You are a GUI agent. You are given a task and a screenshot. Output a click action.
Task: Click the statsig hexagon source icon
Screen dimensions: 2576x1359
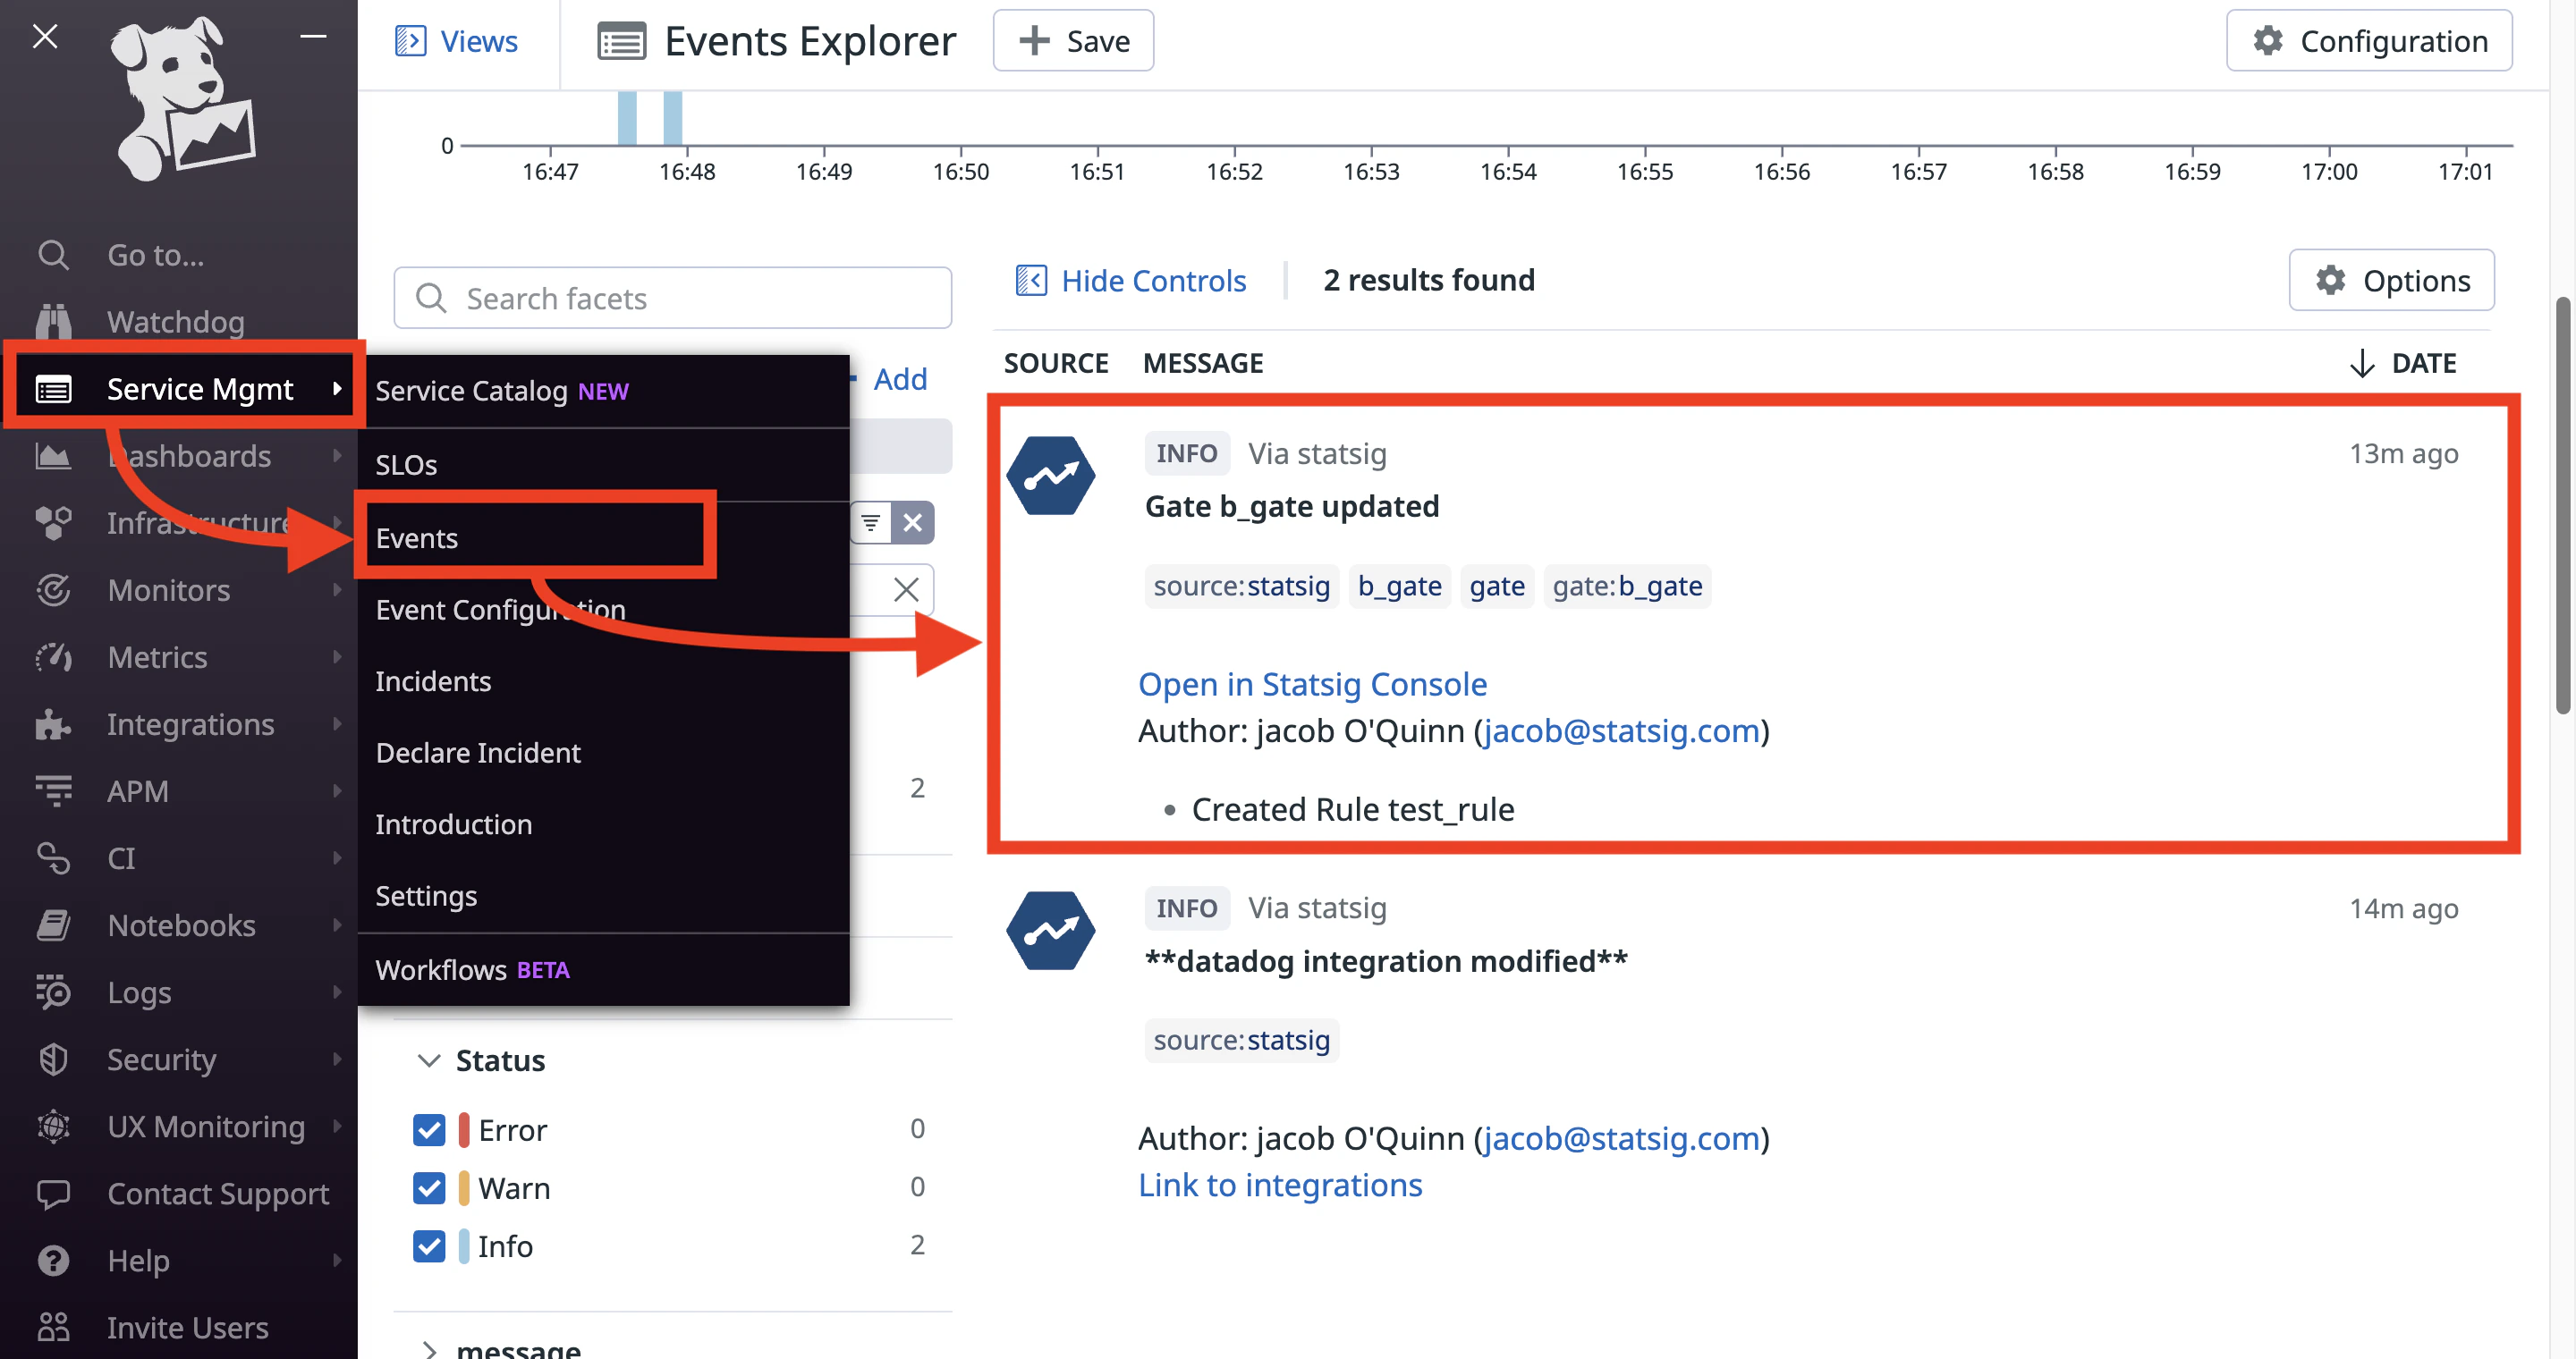click(1051, 476)
